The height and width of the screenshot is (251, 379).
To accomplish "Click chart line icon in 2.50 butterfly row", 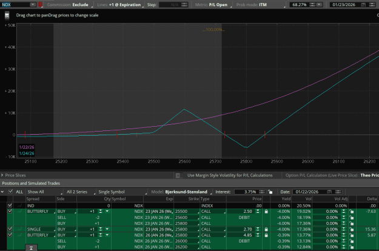I will [19, 212].
